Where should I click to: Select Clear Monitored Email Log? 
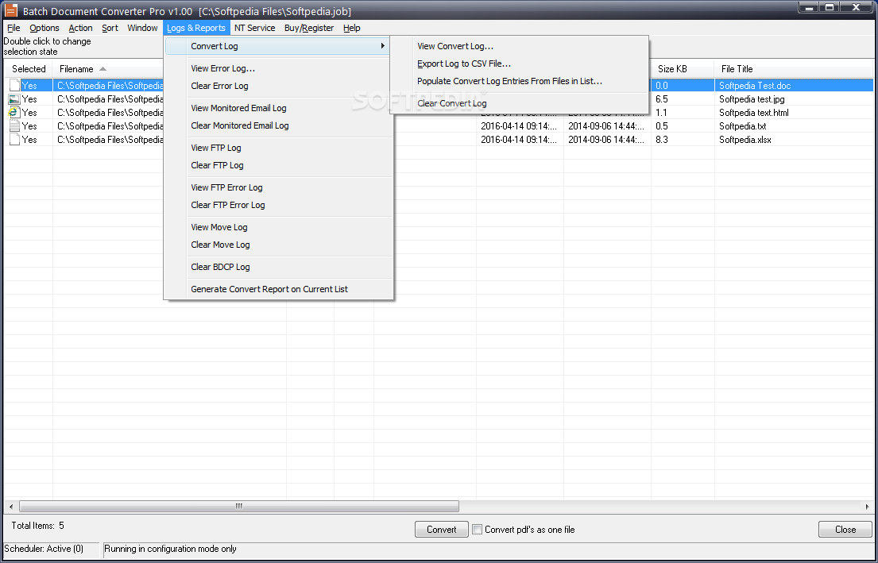[x=240, y=125]
